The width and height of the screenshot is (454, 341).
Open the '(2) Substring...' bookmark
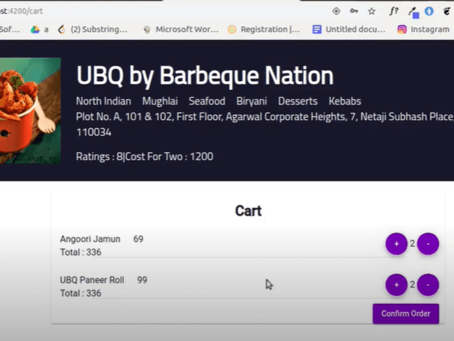tap(93, 30)
